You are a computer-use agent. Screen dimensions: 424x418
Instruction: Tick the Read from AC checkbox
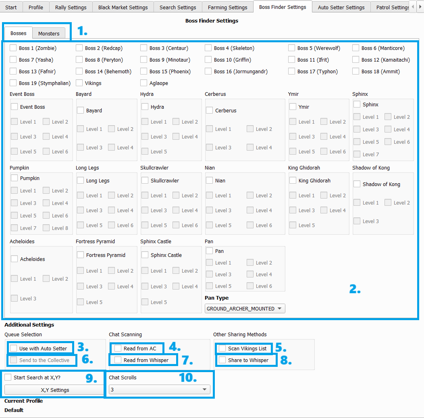click(118, 348)
